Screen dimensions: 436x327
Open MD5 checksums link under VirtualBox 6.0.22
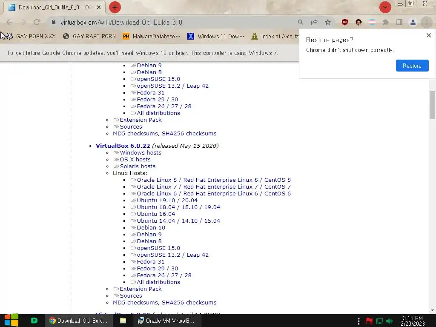click(135, 303)
